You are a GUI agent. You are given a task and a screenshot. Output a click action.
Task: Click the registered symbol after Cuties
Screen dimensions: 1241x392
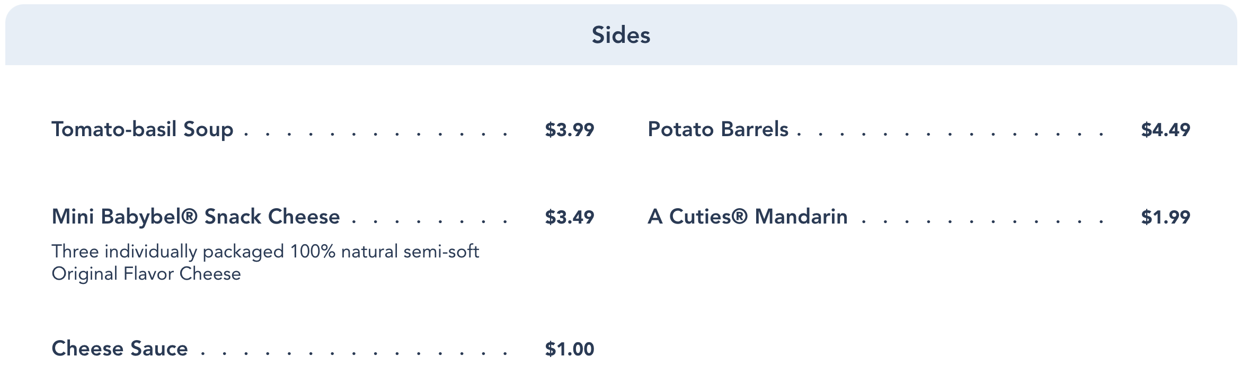[740, 217]
